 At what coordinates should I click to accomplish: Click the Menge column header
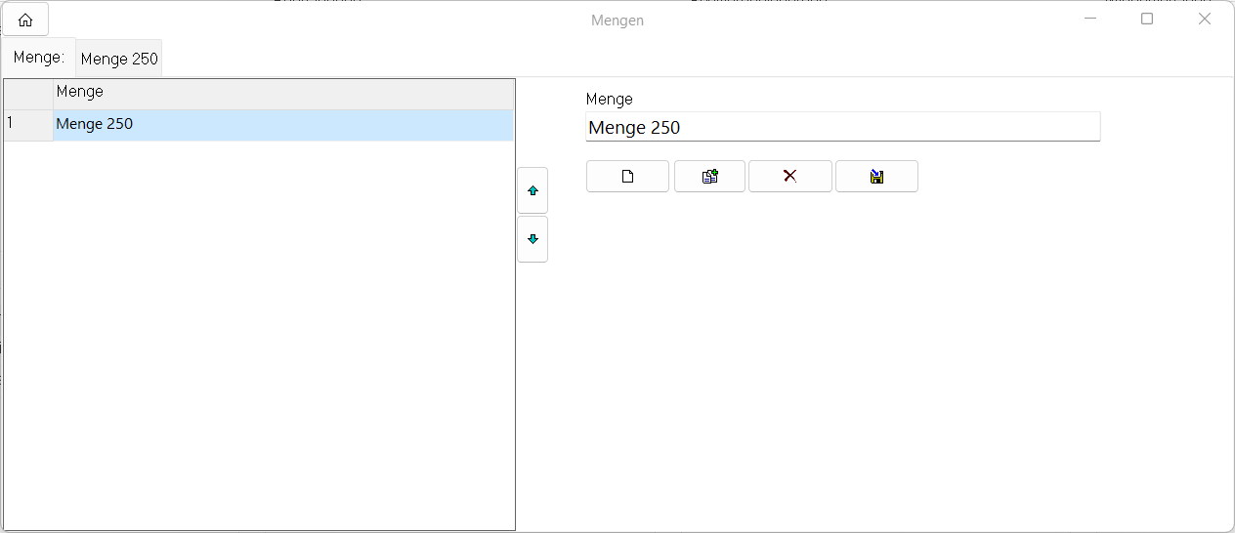pyautogui.click(x=282, y=94)
